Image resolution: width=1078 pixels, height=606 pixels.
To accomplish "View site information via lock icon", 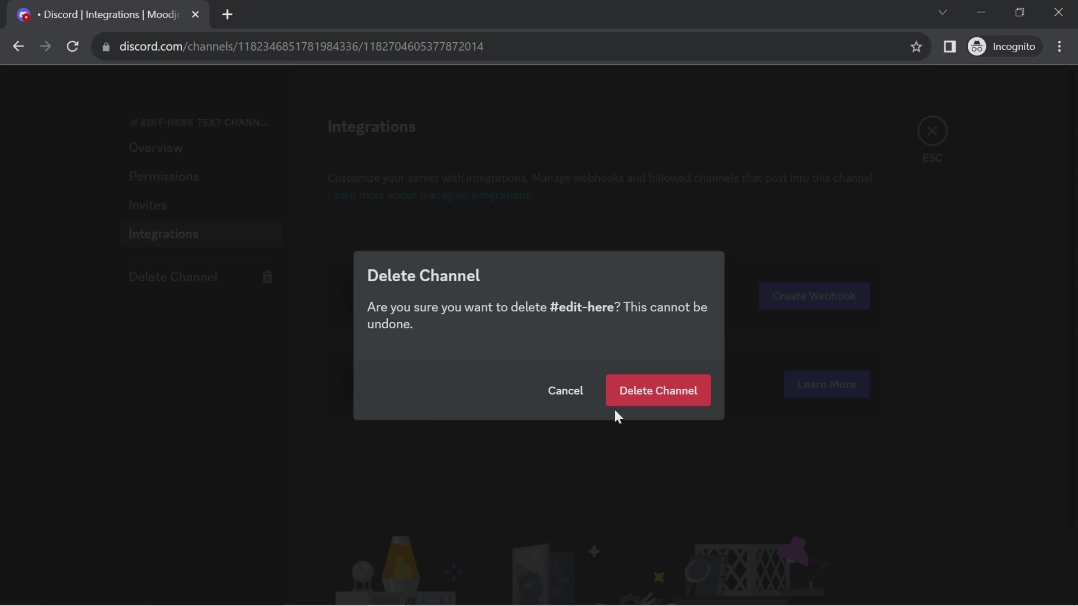I will click(x=106, y=46).
